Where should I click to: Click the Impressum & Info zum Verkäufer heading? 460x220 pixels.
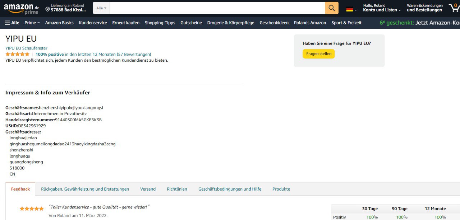[x=47, y=93]
